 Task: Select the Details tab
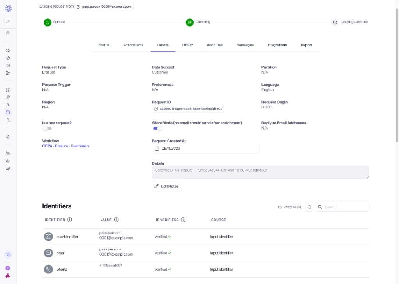point(163,45)
